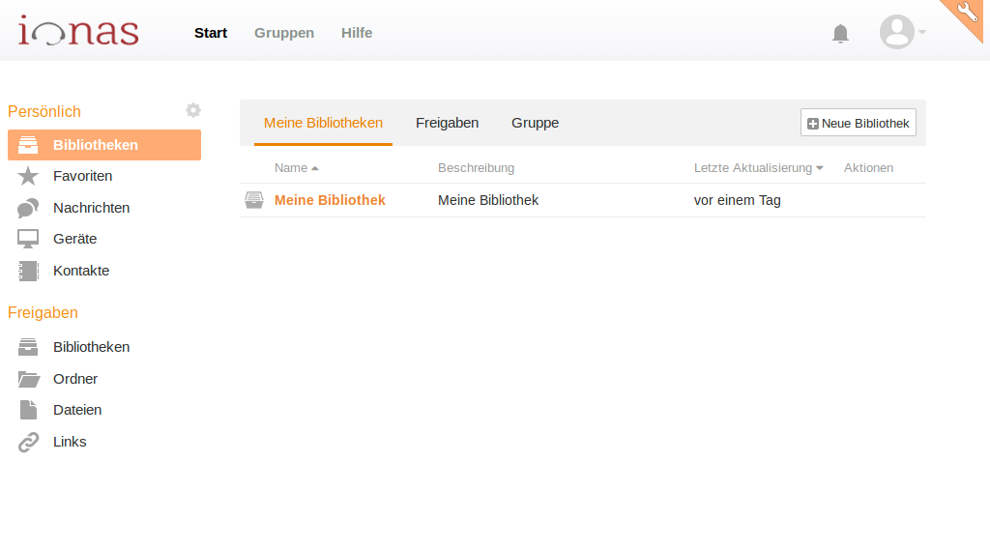Screen dimensions: 990x549
Task: Click the plus icon on Neue Bibliothek
Action: coord(812,124)
